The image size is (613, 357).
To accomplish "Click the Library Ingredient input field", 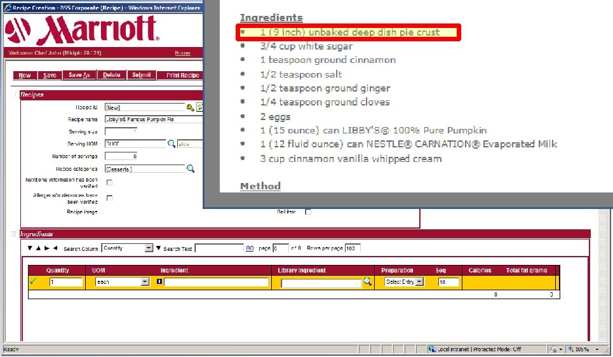I will click(x=321, y=283).
